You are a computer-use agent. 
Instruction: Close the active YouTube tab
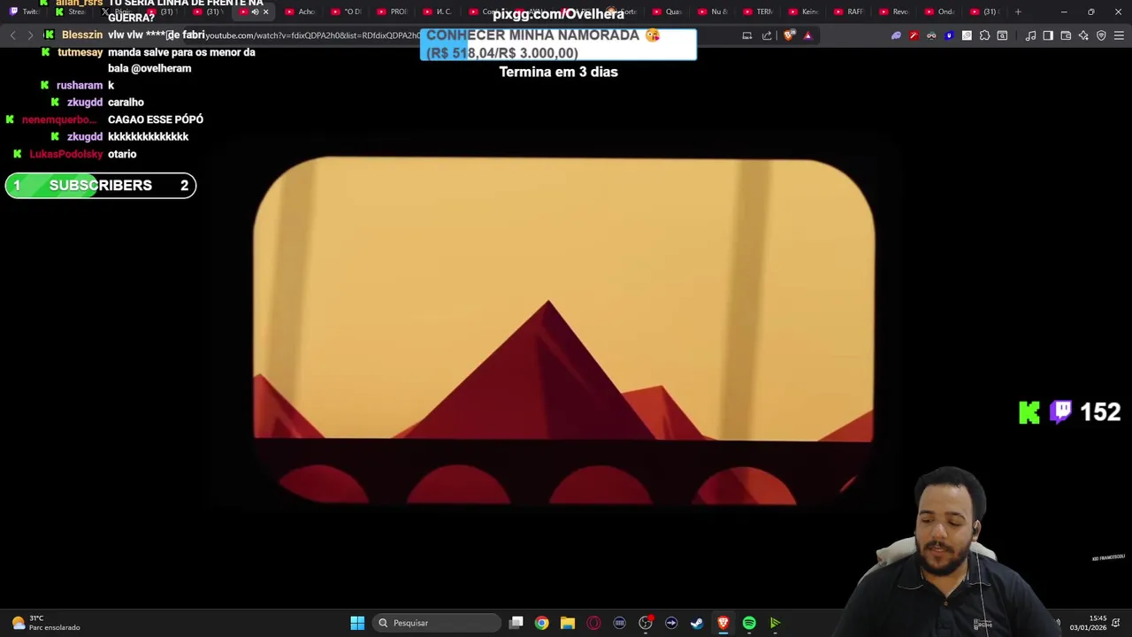coord(265,12)
